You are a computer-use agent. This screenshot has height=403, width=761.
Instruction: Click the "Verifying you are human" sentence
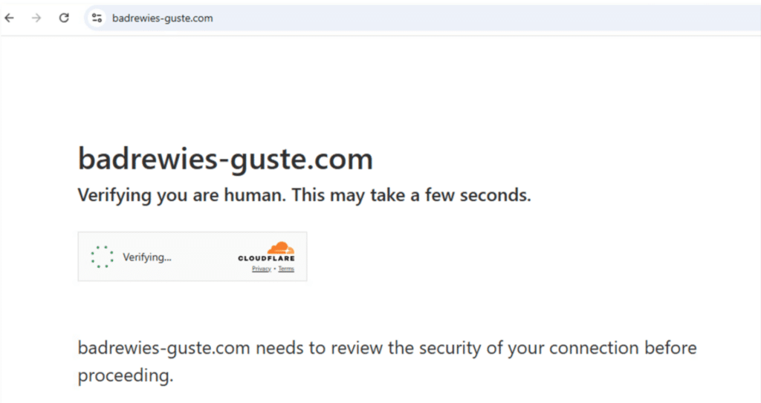point(182,195)
